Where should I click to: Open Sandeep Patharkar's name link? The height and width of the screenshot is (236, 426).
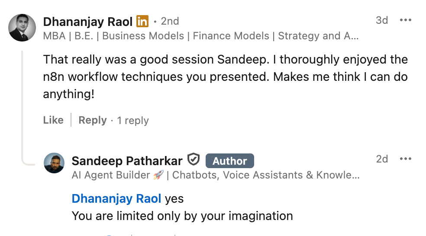point(127,161)
